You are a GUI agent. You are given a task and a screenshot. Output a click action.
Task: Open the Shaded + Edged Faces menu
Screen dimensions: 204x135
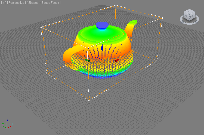[x=44, y=3]
